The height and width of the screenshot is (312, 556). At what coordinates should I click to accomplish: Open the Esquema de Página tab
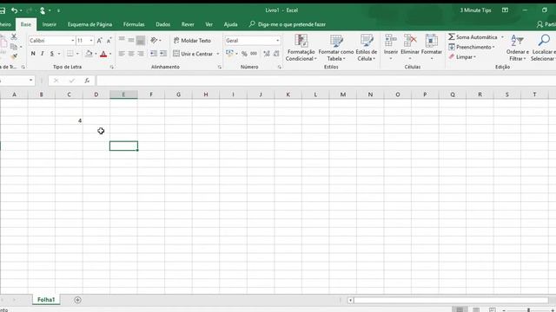point(89,24)
